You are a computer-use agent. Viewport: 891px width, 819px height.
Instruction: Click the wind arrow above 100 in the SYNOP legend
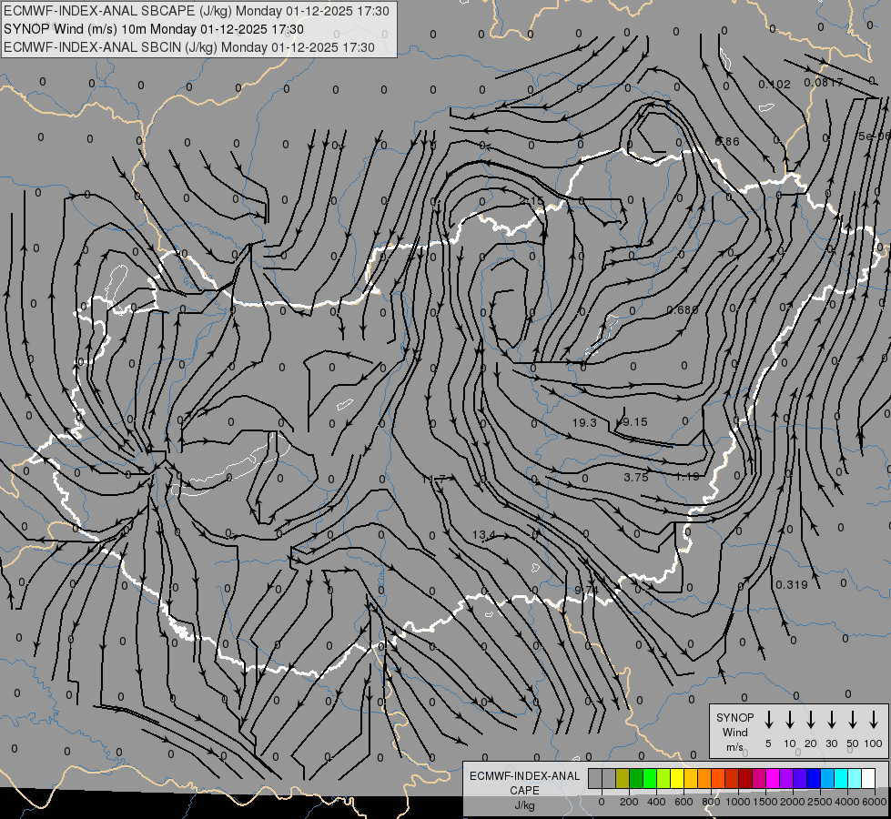[x=874, y=719]
